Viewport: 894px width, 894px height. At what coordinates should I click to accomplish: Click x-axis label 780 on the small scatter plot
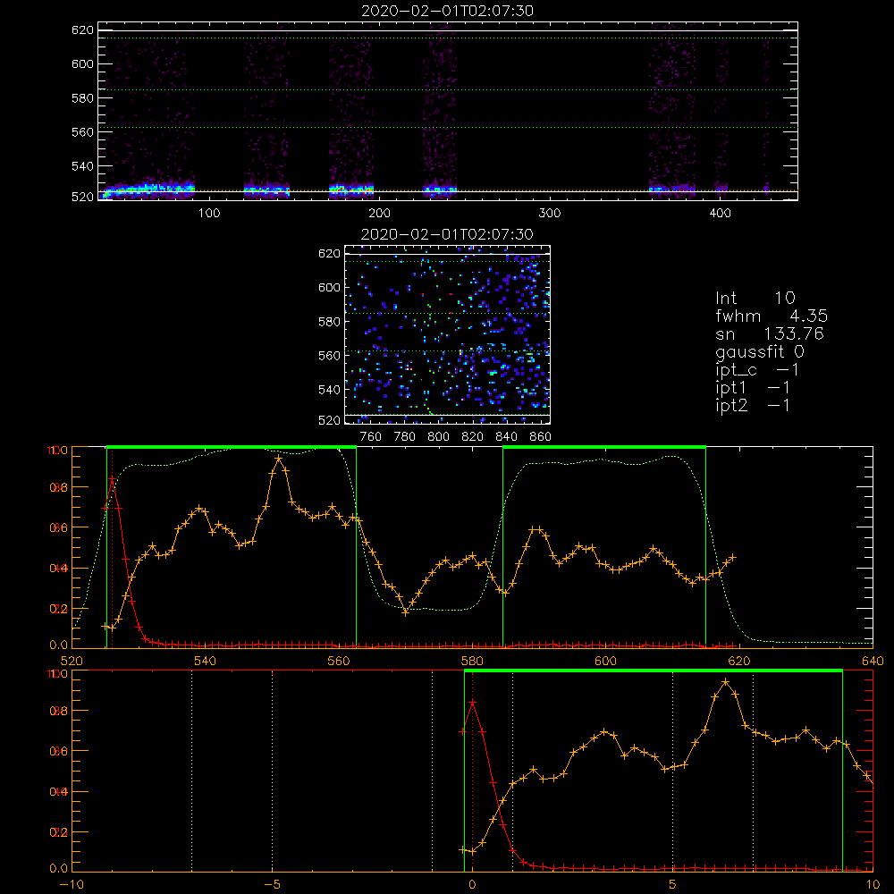click(405, 437)
